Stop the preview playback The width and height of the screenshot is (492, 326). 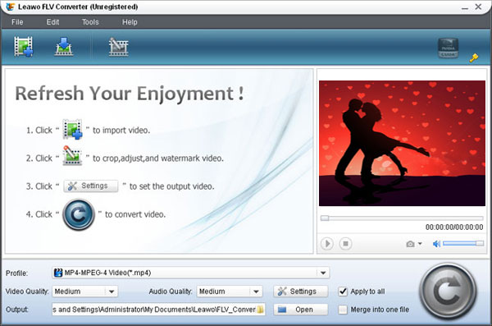tap(345, 244)
